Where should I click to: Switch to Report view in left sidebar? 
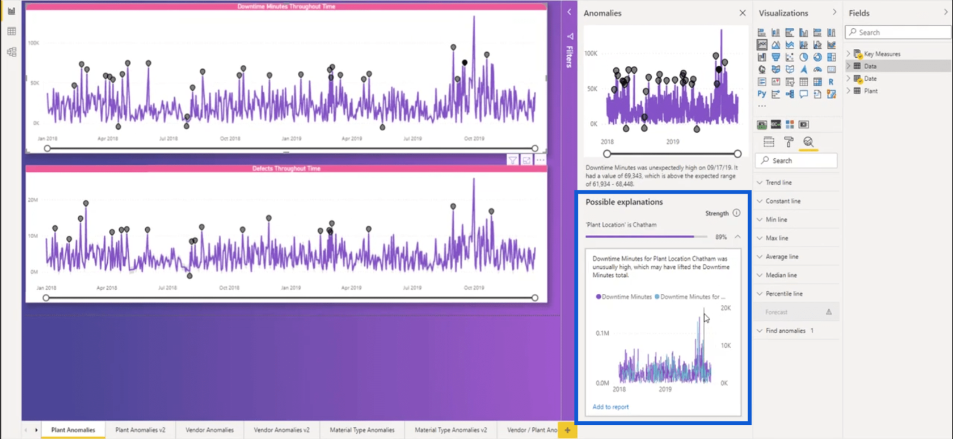pos(11,11)
